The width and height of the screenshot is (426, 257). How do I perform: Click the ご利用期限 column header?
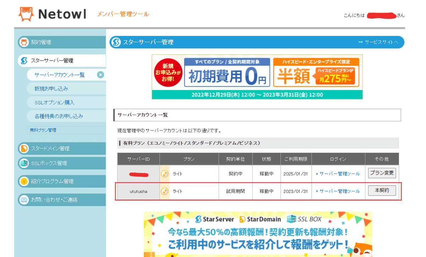(x=296, y=159)
